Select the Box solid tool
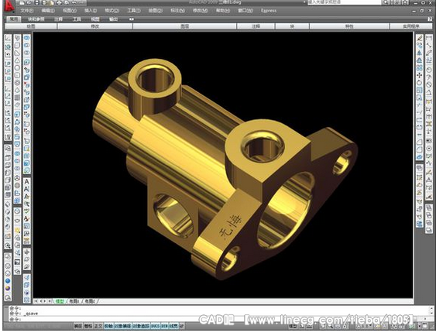This screenshot has height=333, width=436. tap(17, 46)
